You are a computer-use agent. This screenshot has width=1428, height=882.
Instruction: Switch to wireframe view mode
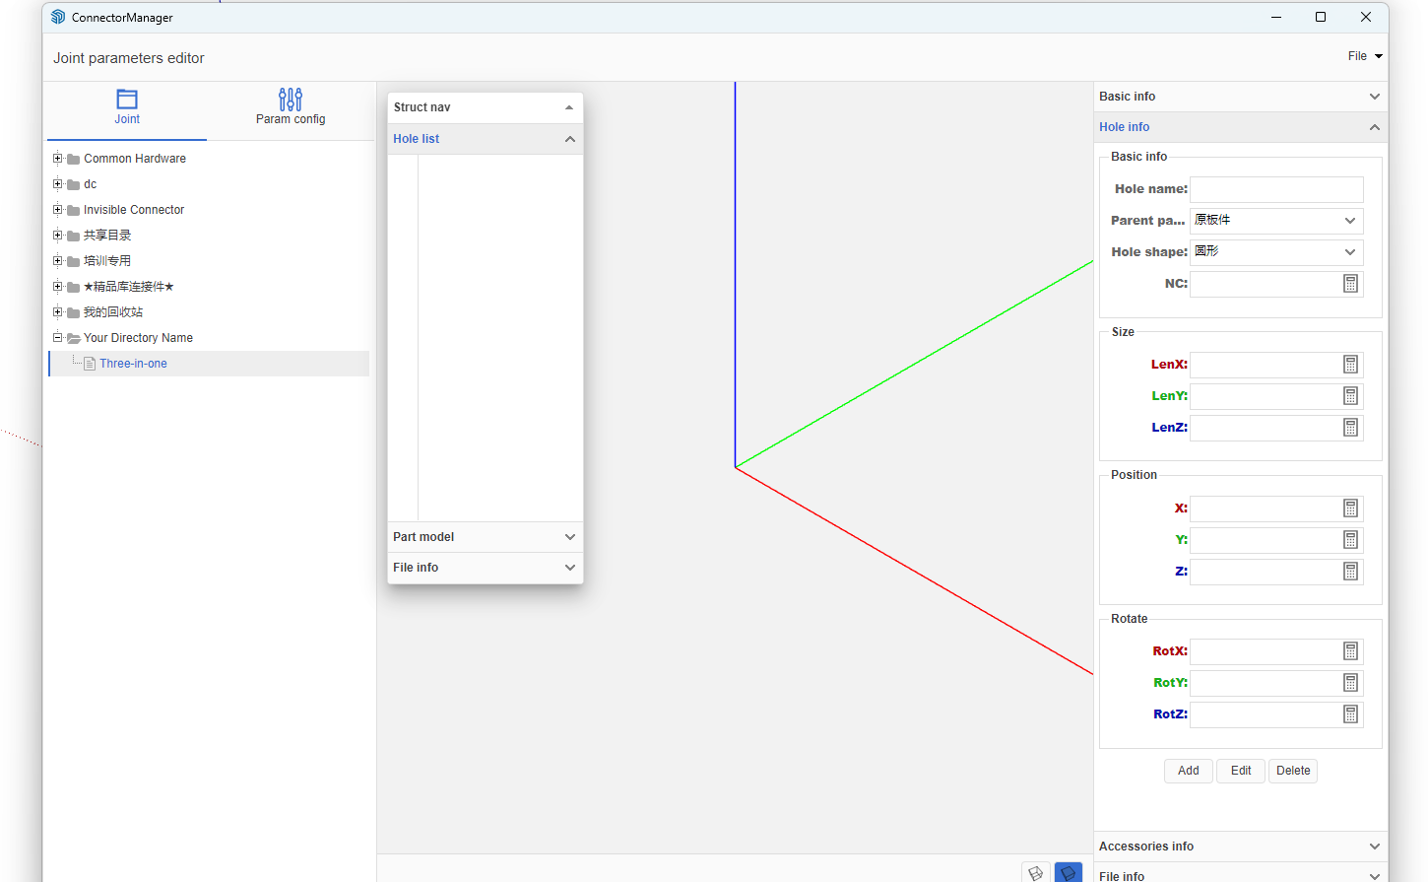click(x=1035, y=872)
